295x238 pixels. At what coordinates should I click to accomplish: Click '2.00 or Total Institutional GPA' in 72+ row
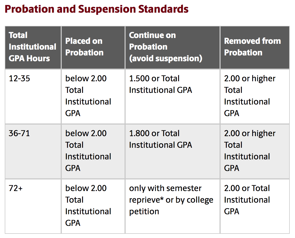pos(247,200)
